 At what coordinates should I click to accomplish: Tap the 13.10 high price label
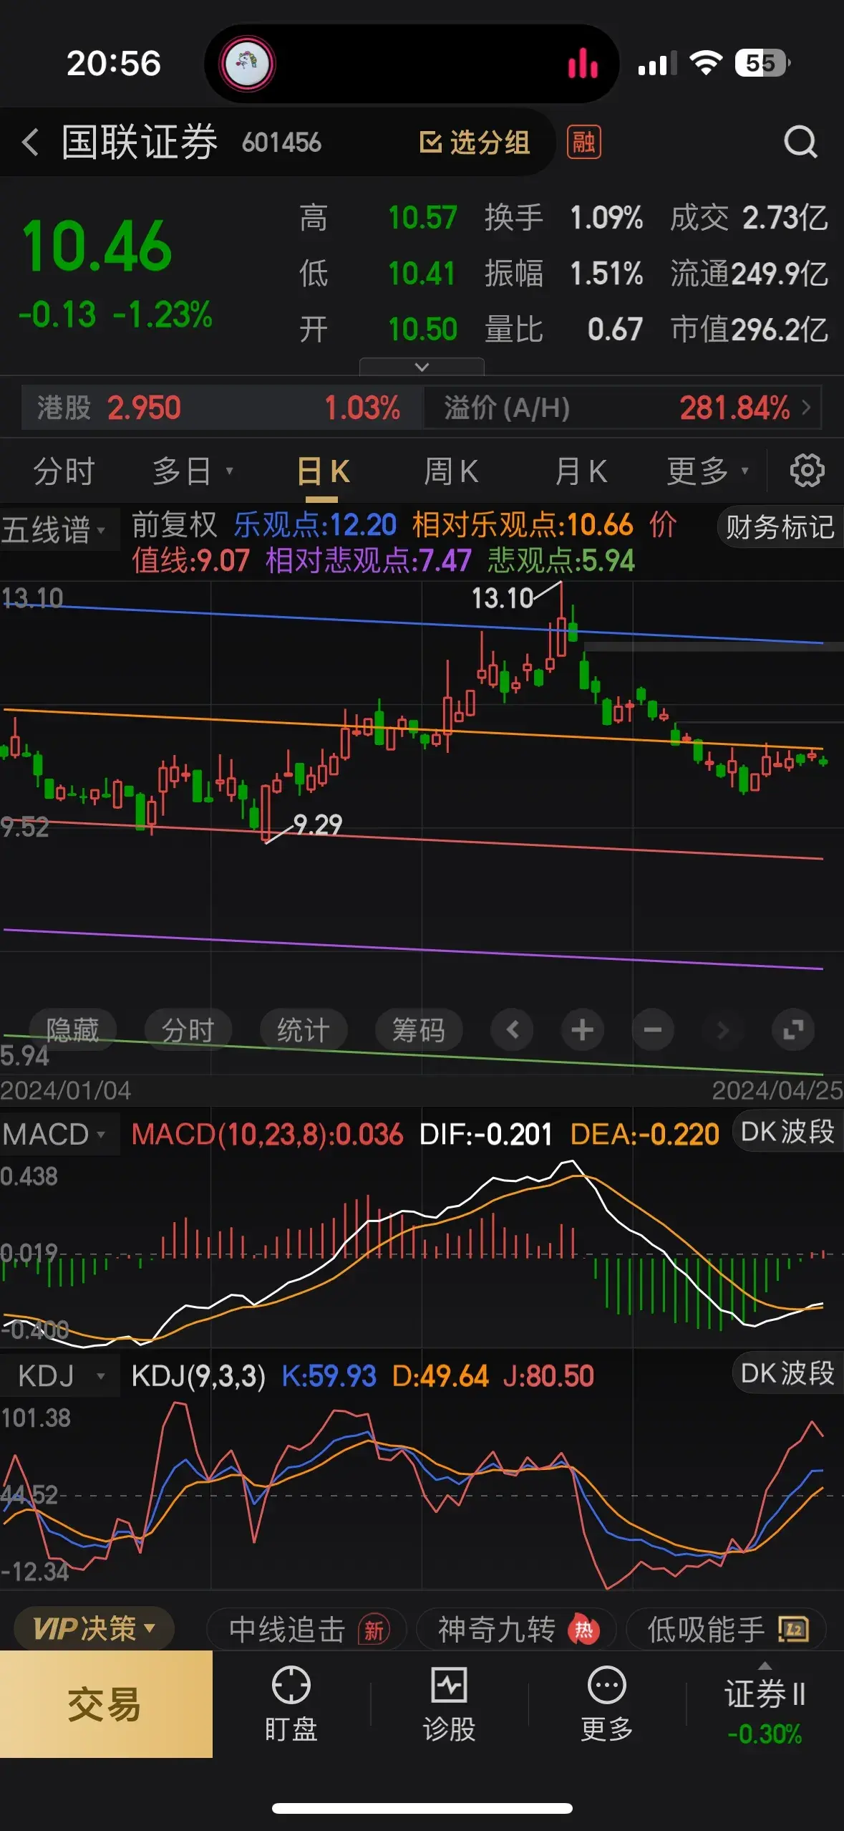click(x=503, y=598)
